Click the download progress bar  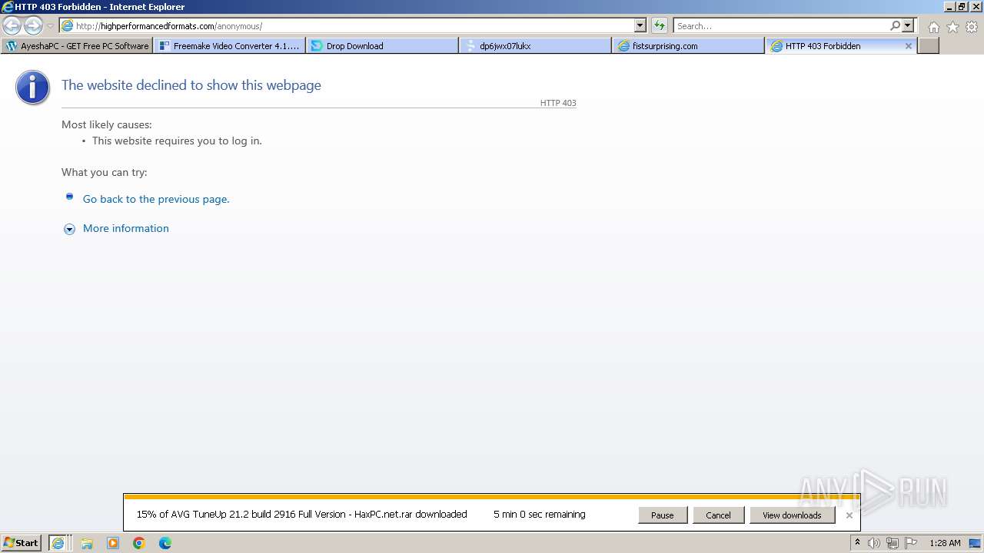491,497
